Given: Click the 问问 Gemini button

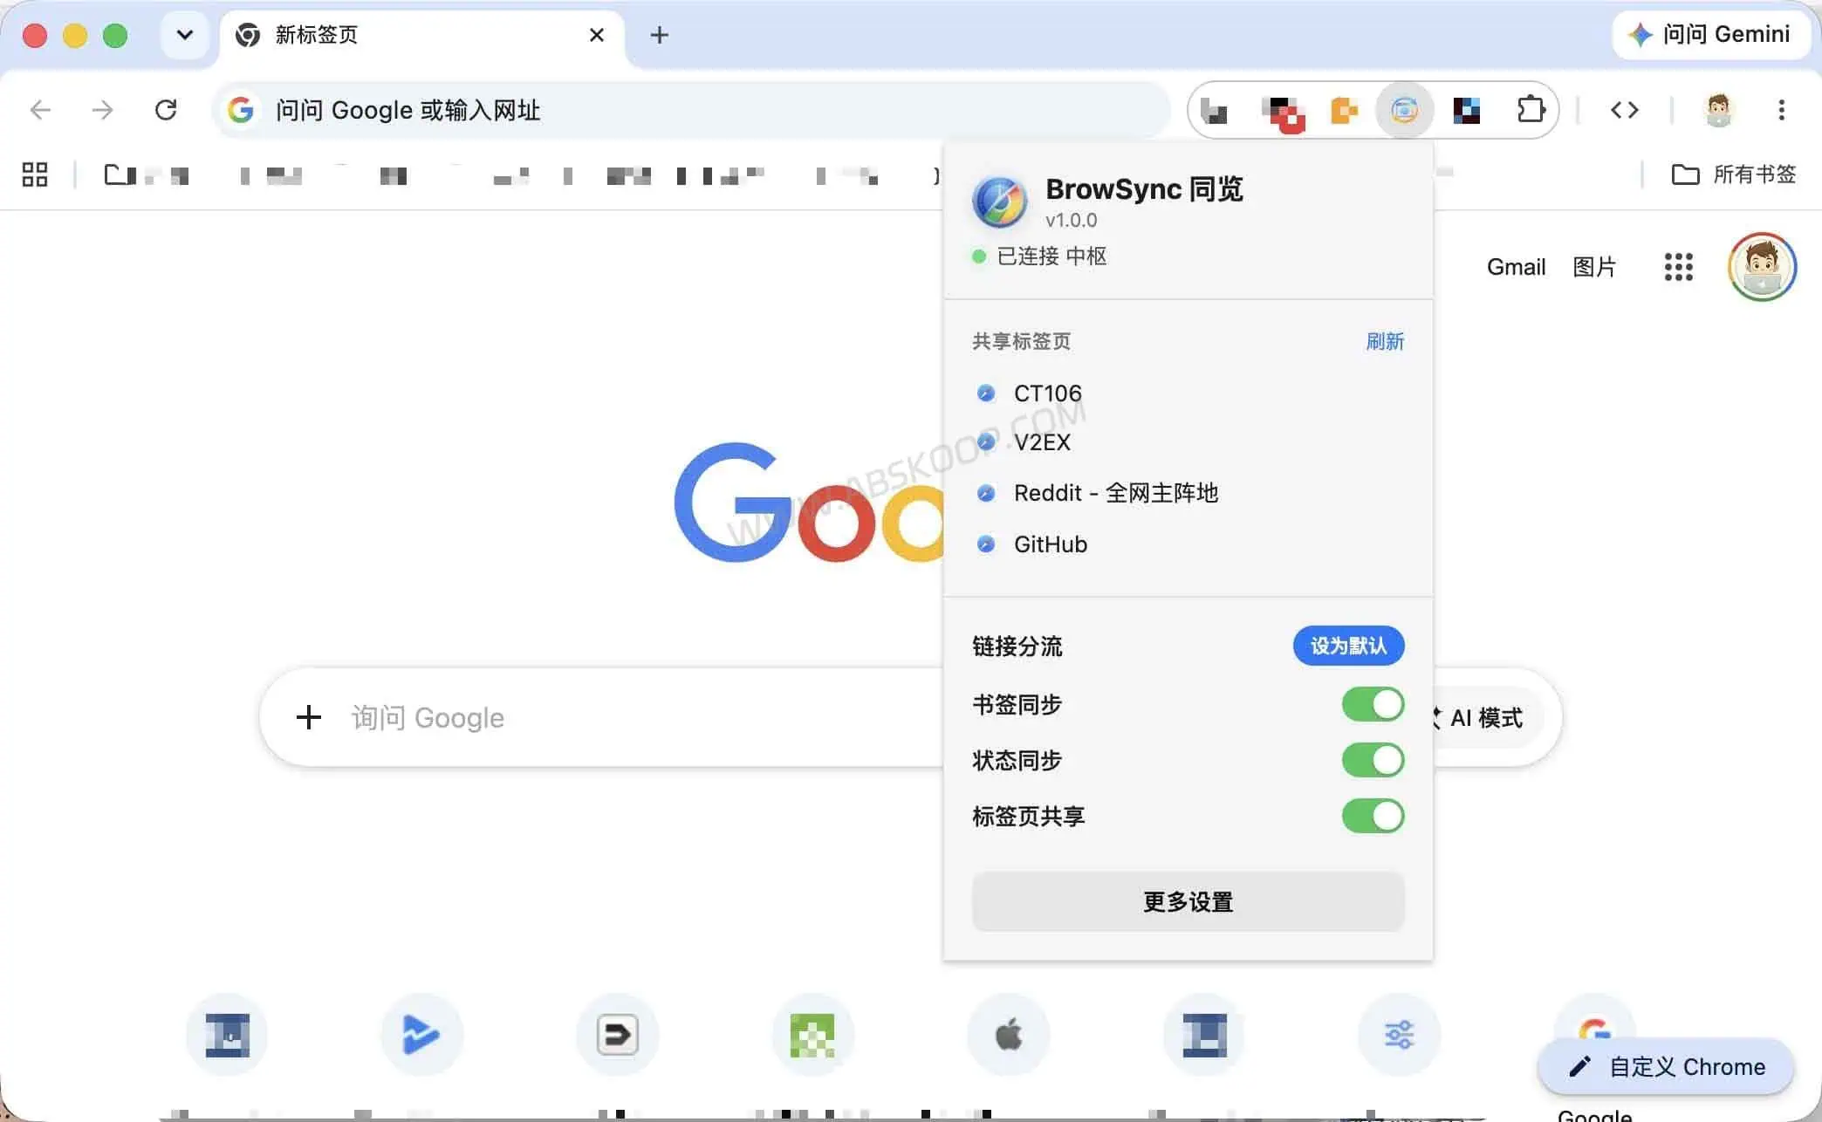Looking at the screenshot, I should click(x=1711, y=35).
